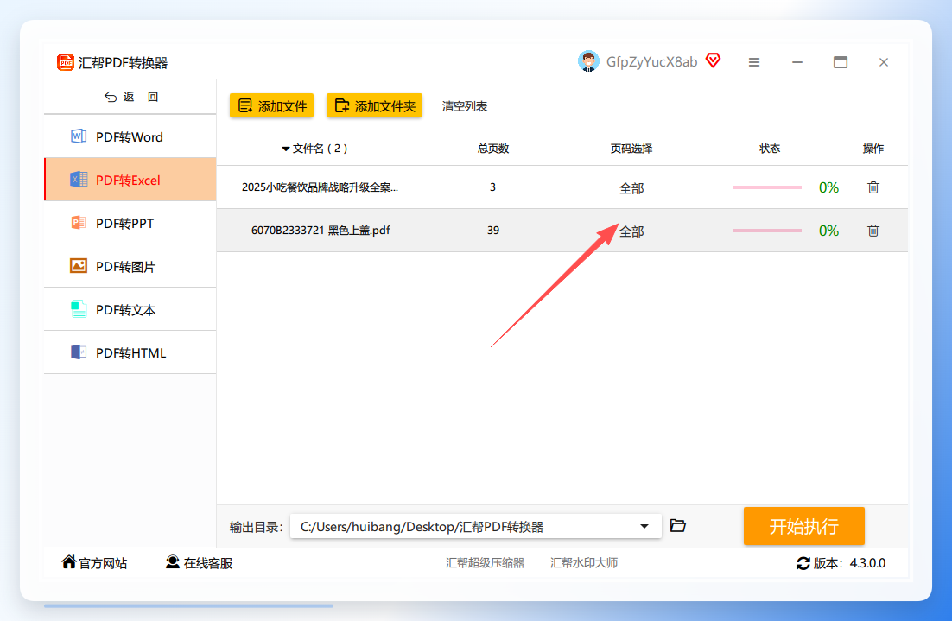Switch to the PDF转PPT tab
Image resolution: width=952 pixels, height=621 pixels.
(130, 223)
